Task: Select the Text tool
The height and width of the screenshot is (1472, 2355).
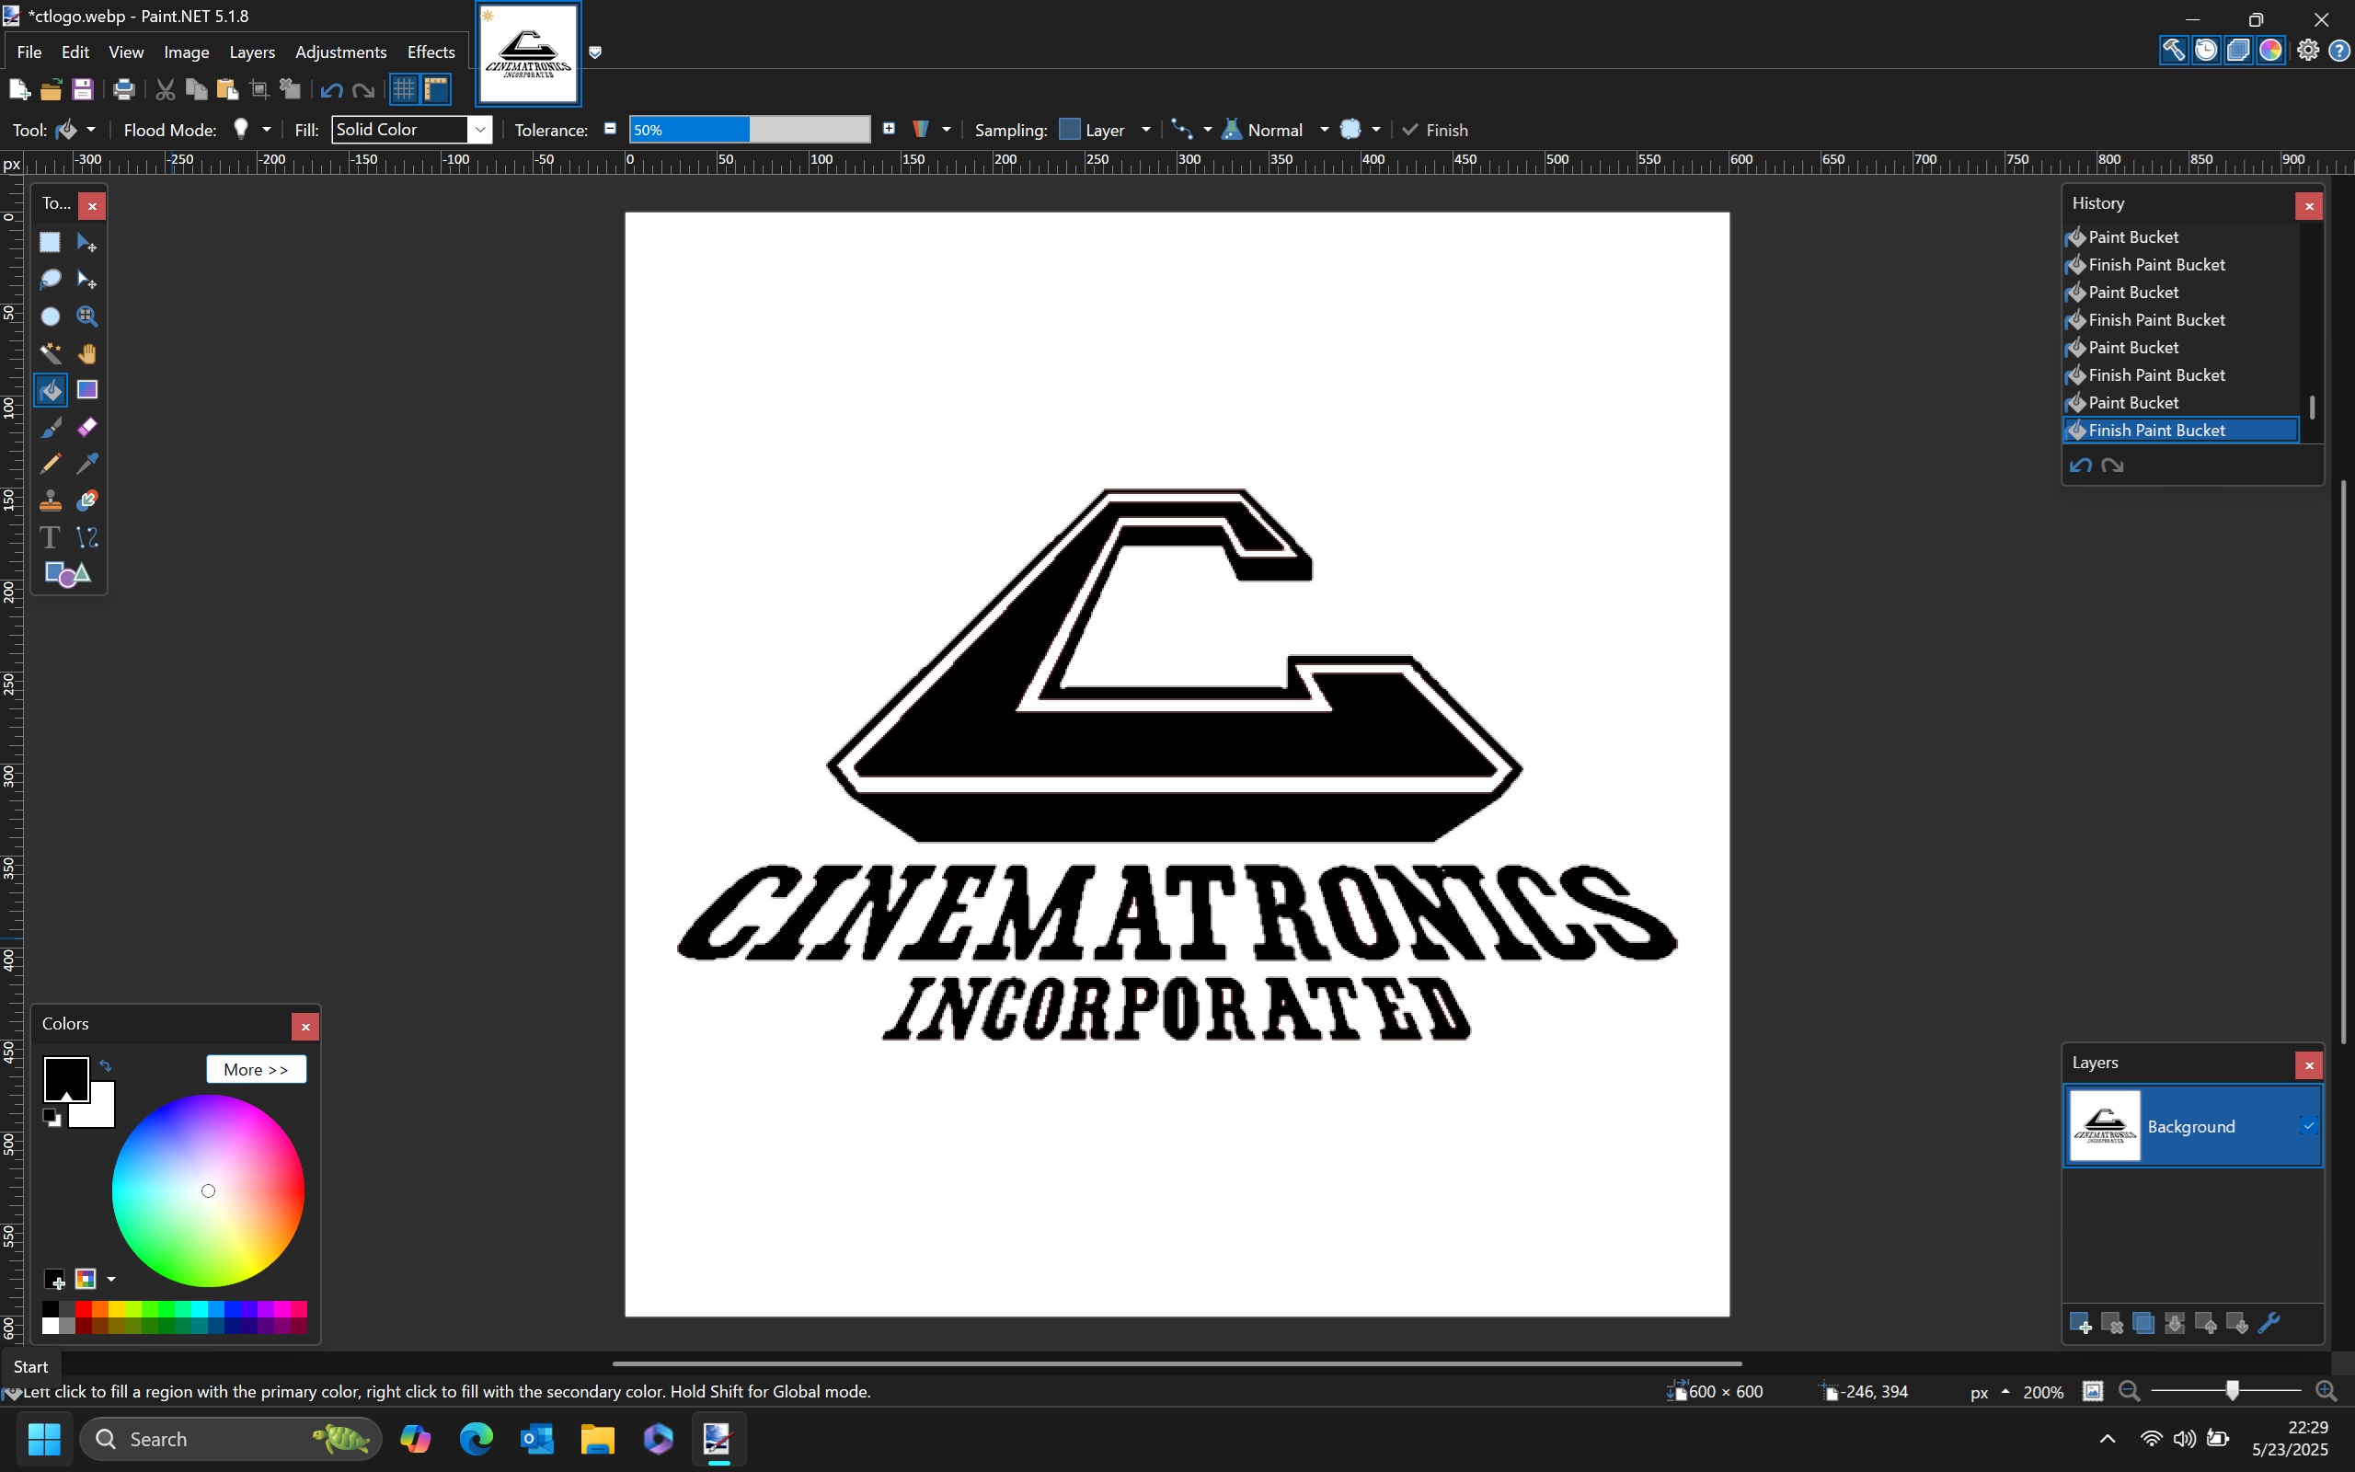Action: tap(50, 537)
